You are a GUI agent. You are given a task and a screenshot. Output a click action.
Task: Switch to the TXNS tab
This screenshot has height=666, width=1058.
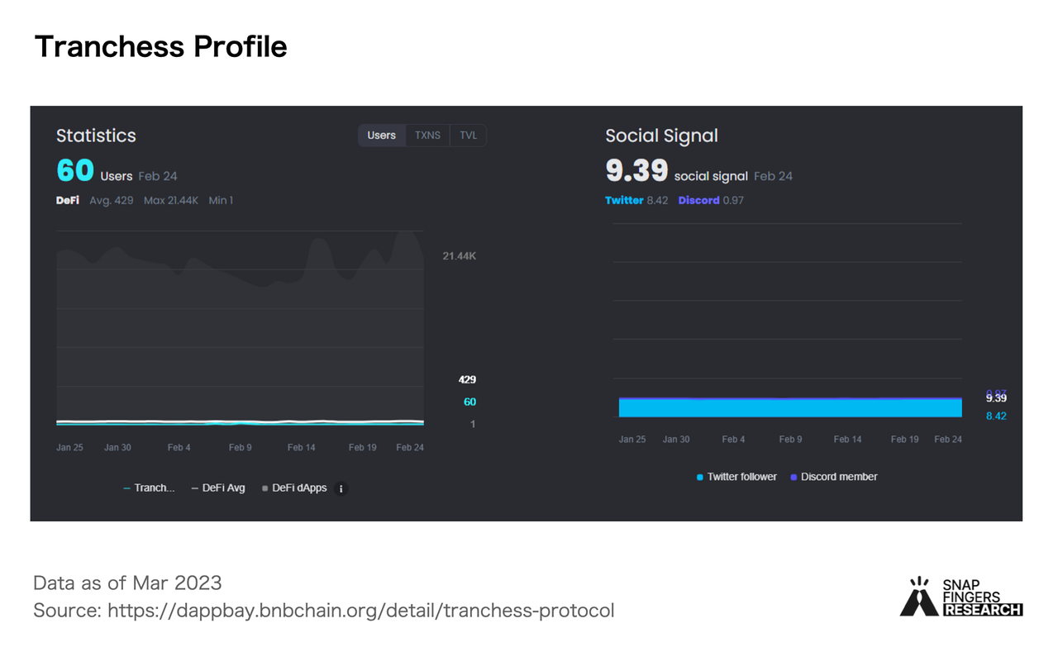(427, 136)
